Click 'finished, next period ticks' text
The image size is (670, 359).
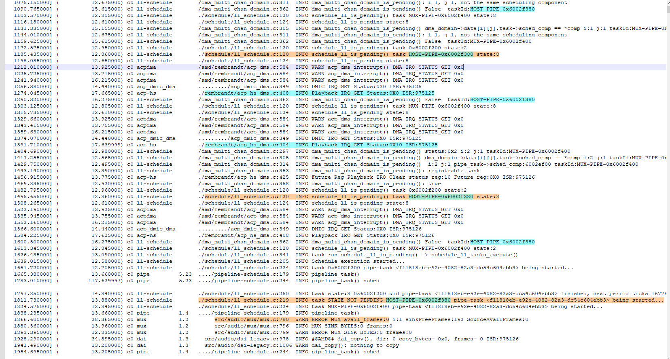point(604,294)
